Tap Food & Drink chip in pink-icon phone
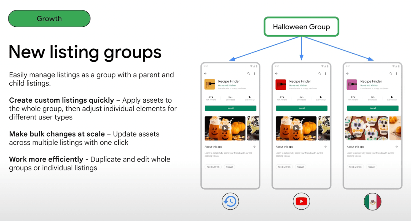This screenshot has height=221, width=411. (x=355, y=167)
